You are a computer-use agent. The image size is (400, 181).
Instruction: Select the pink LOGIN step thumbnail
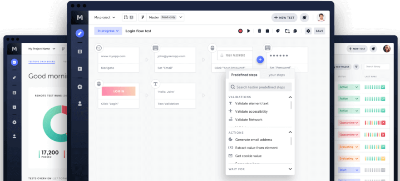click(119, 91)
